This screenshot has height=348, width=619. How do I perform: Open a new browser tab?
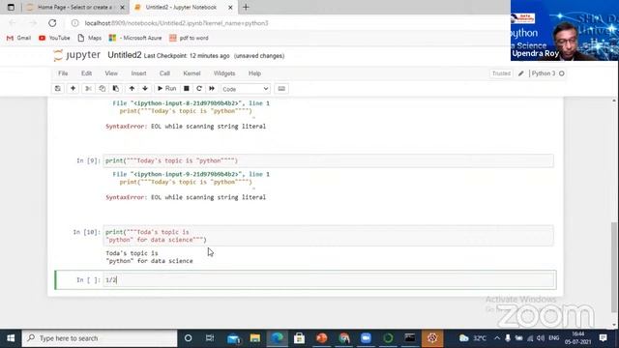coord(246,7)
